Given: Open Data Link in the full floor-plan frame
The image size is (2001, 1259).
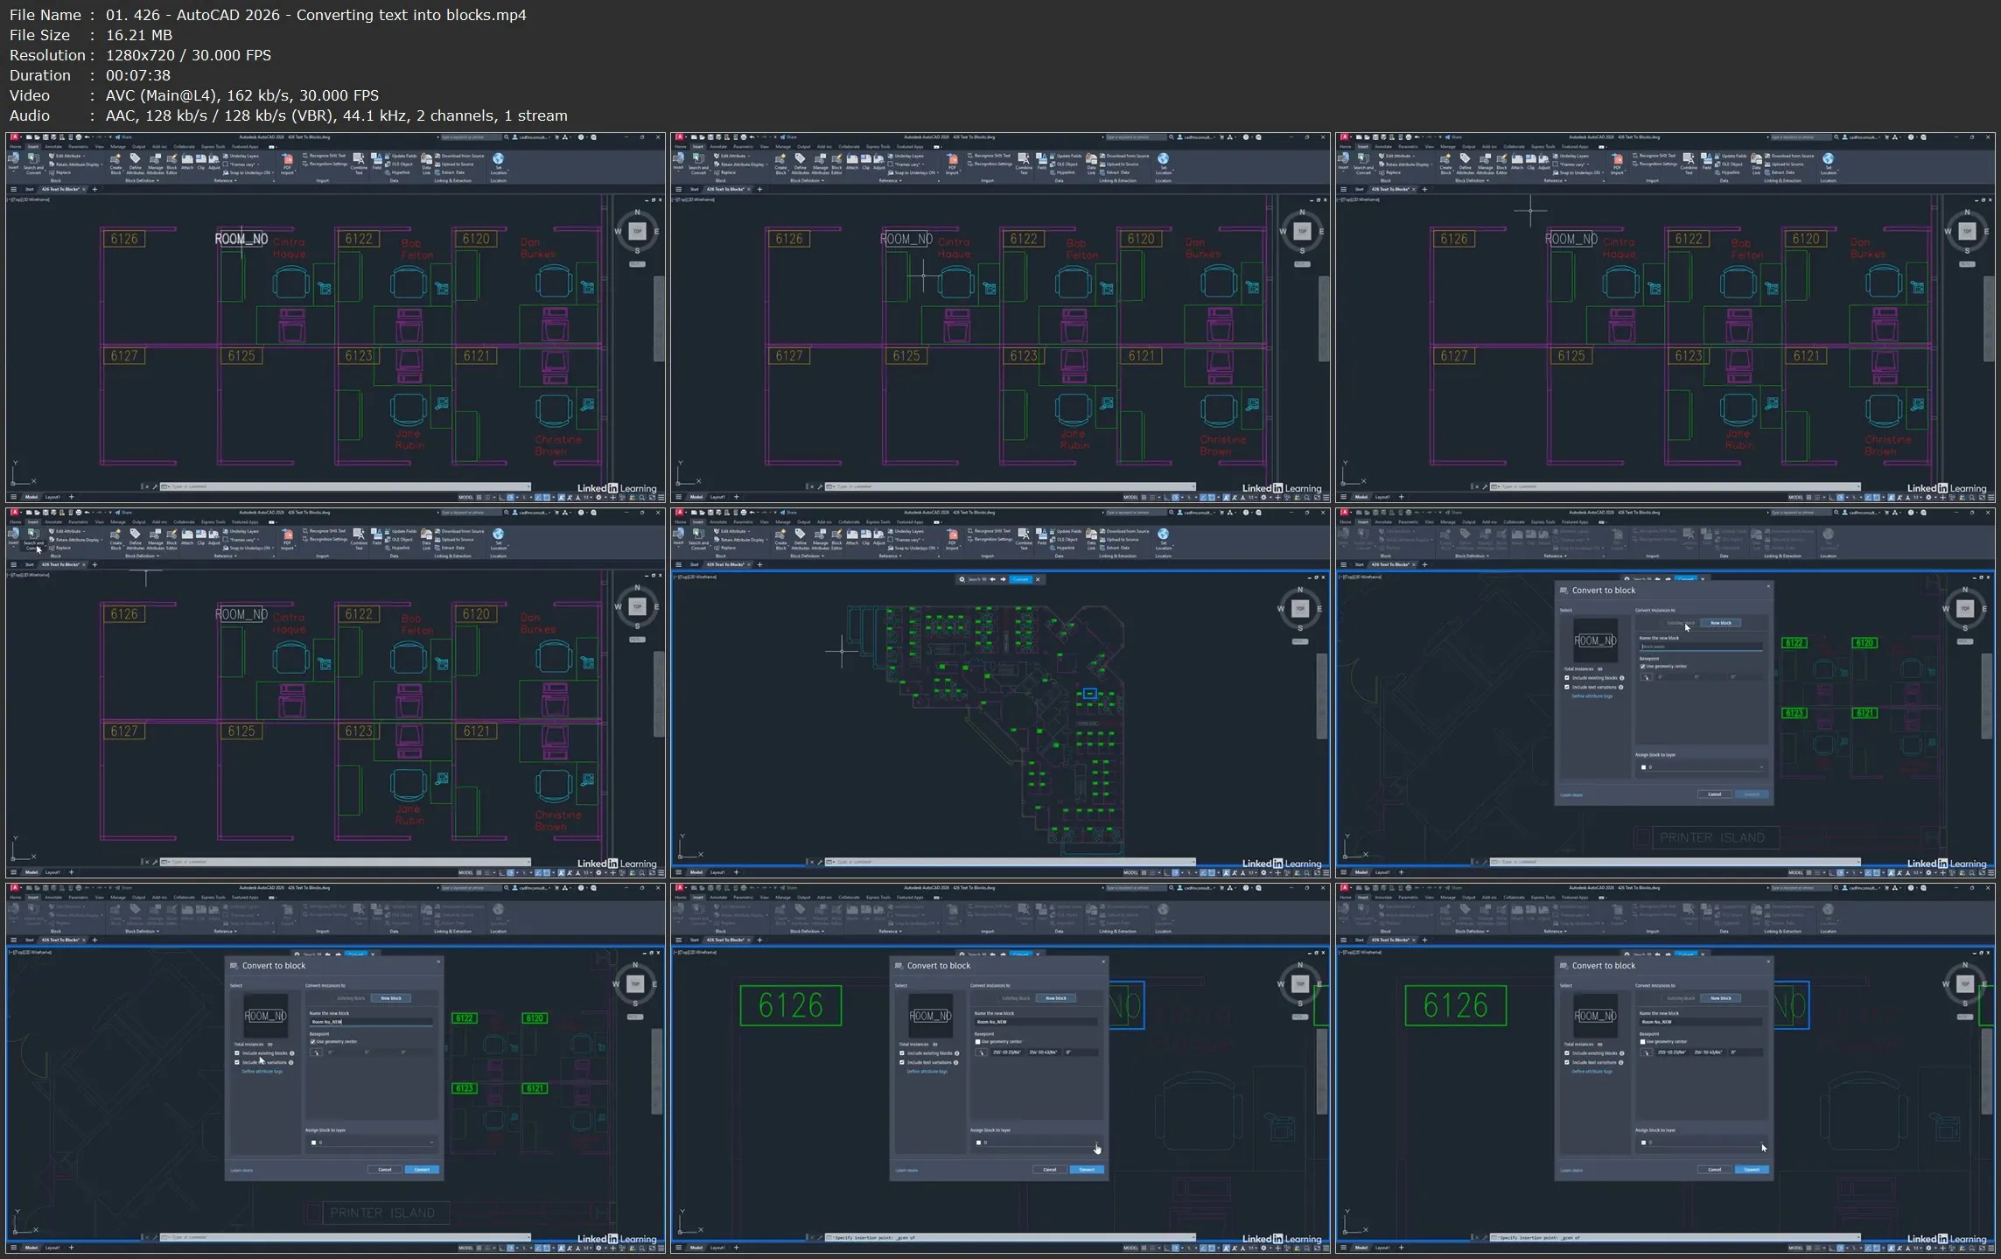Looking at the screenshot, I should tap(1091, 539).
